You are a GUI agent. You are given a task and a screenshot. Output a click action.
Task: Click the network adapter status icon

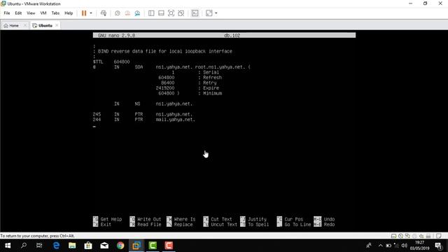(407, 236)
